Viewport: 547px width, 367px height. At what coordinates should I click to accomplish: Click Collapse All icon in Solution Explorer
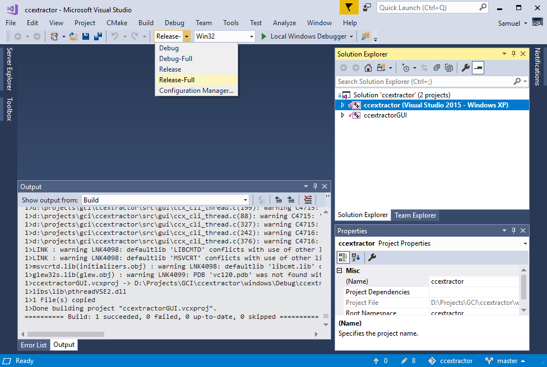437,68
